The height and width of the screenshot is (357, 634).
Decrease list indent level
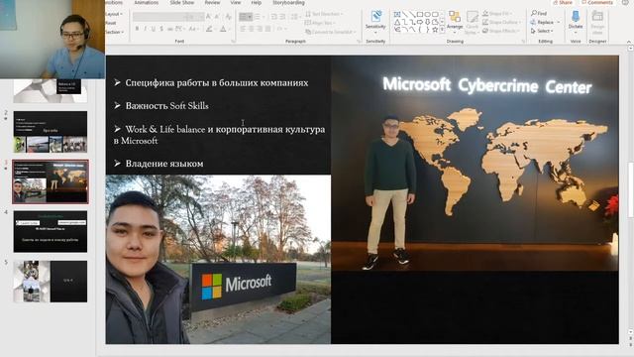point(274,17)
